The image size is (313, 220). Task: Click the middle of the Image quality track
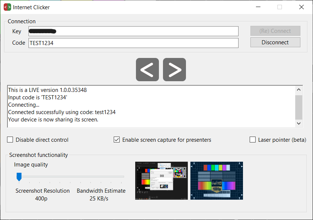click(x=70, y=176)
